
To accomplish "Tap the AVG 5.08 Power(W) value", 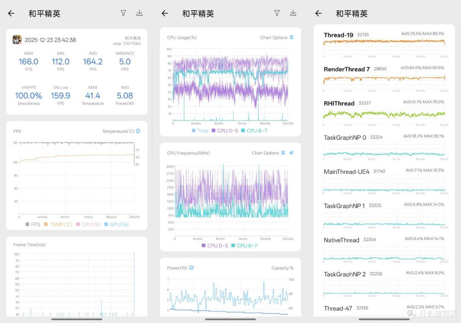I will [x=125, y=95].
